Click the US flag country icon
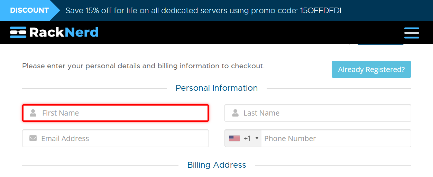This screenshot has width=433, height=177. click(x=234, y=138)
